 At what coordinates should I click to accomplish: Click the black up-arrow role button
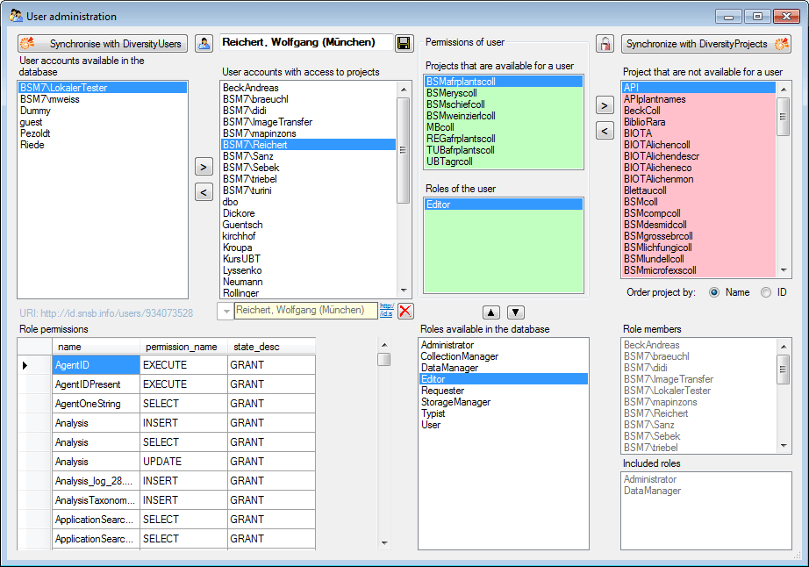(490, 312)
